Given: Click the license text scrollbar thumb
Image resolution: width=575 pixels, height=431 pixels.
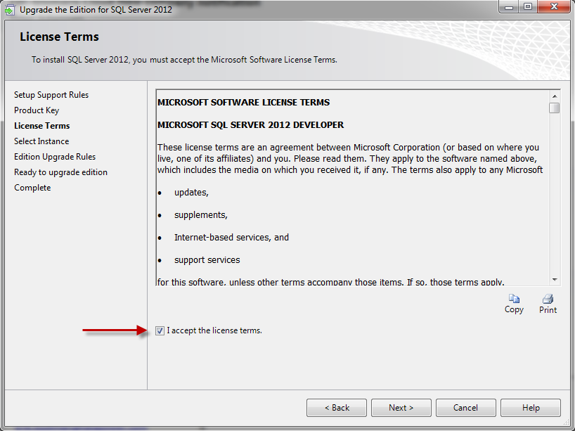Looking at the screenshot, I should click(555, 108).
